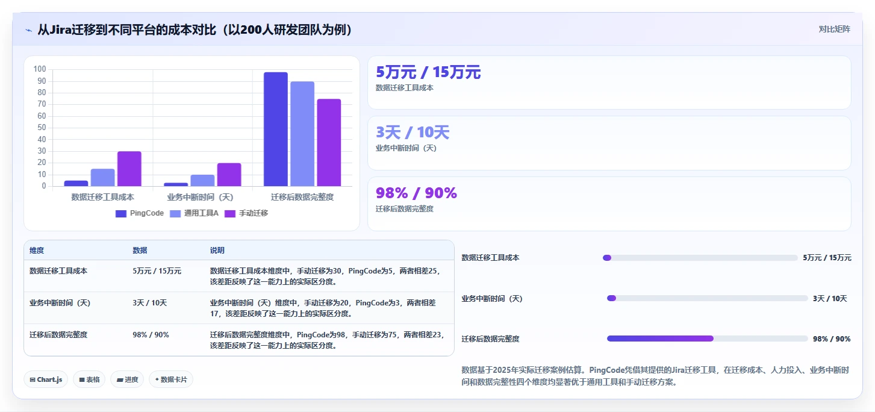Click table cell 业务中断时间（天） in 维度 column
Viewport: 875px width, 412px height.
tap(60, 303)
